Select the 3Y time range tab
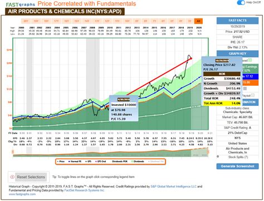The width and height of the screenshot is (264, 201). [x=189, y=21]
